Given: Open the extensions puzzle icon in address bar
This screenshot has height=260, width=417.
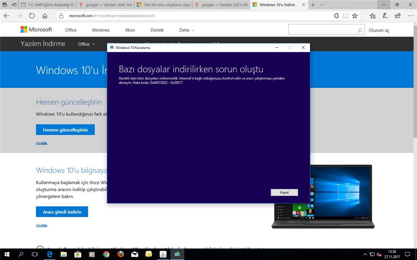Looking at the screenshot, I should click(336, 16).
